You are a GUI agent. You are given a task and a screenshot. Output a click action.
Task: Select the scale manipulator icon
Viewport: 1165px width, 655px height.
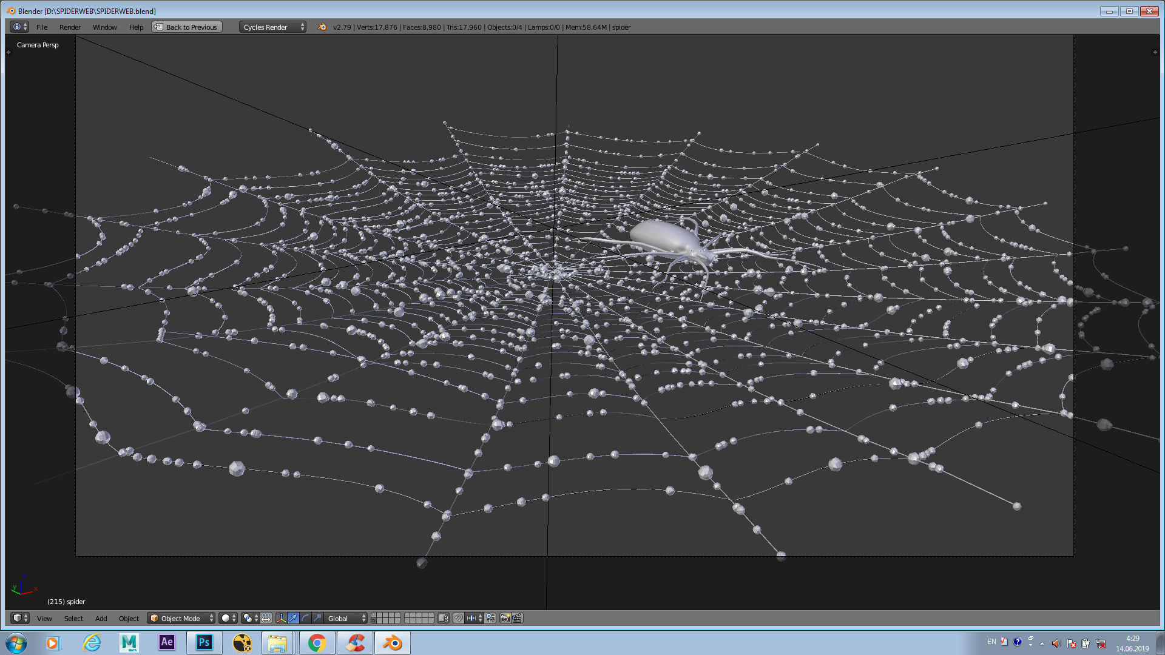[x=317, y=618]
